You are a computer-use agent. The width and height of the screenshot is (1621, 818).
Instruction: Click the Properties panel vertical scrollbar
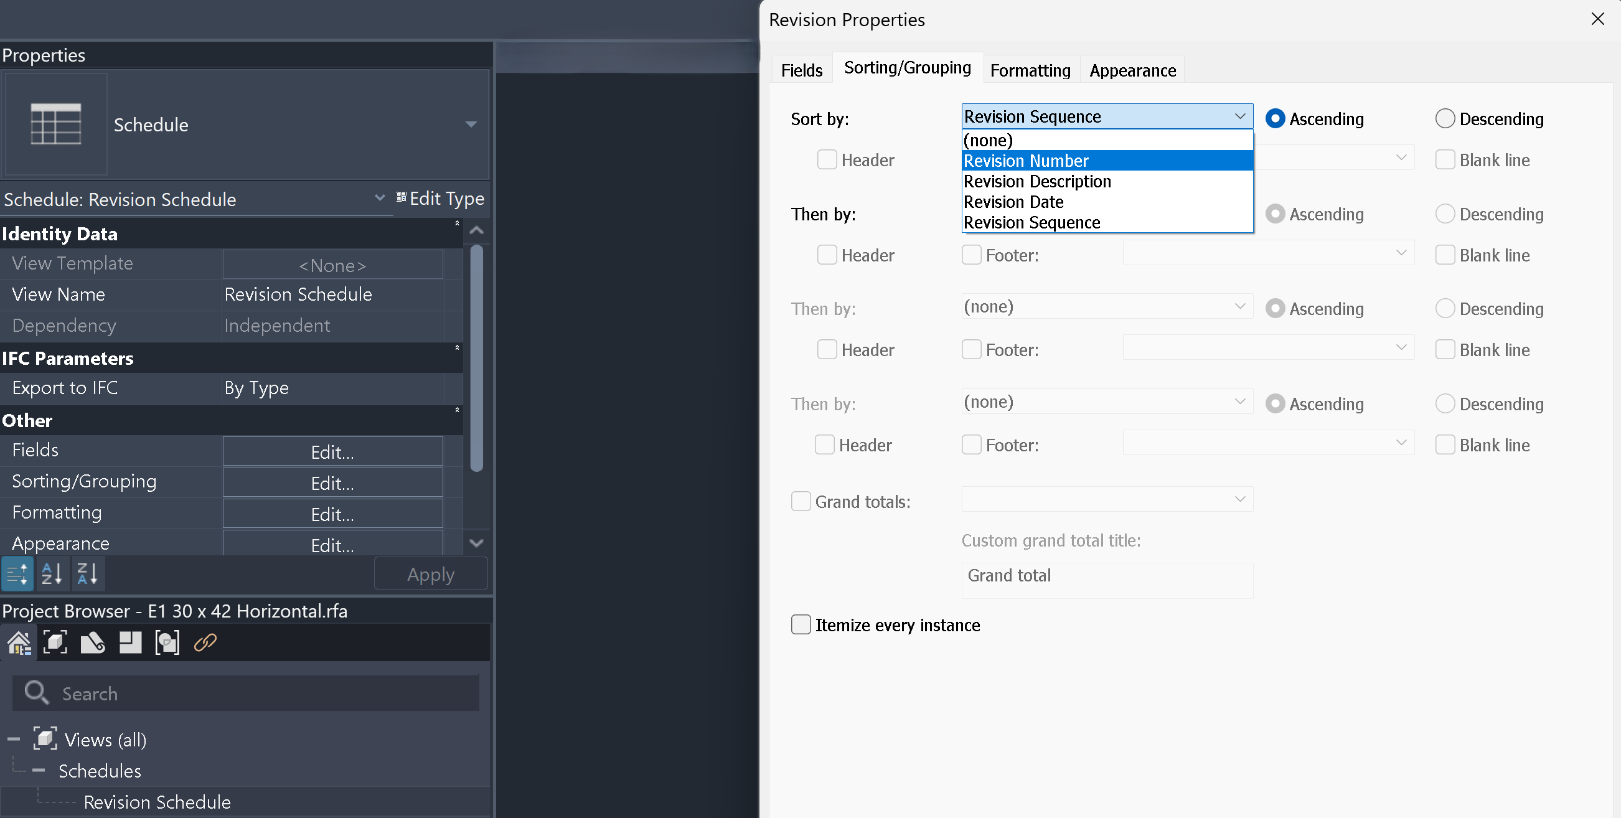pyautogui.click(x=476, y=357)
